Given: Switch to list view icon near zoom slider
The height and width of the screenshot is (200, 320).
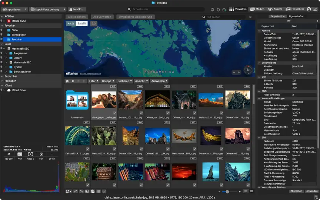Looking at the screenshot, I should (x=246, y=191).
